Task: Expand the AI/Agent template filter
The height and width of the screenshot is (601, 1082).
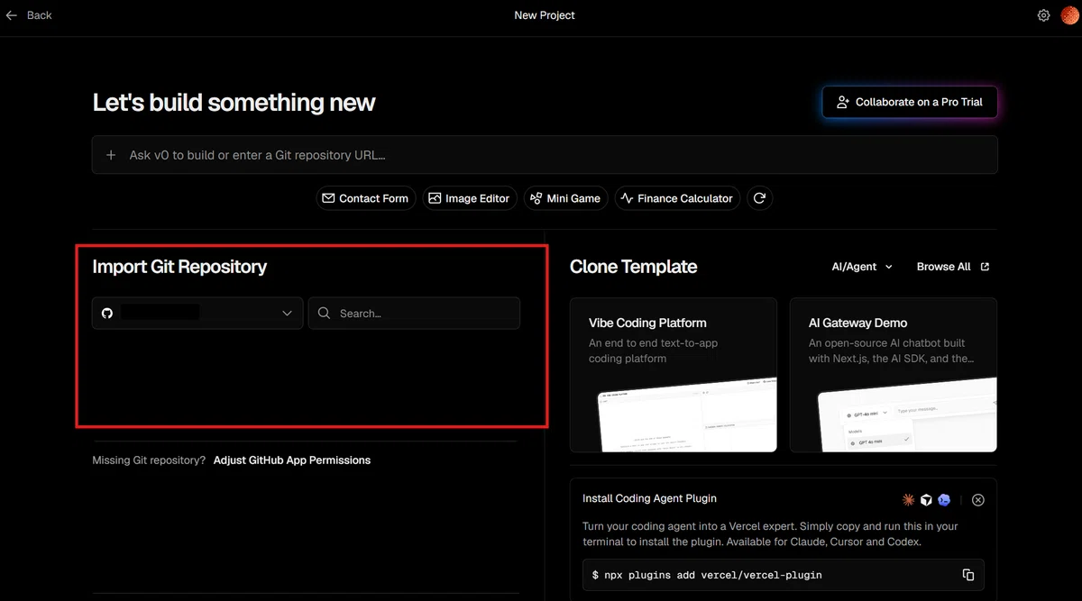Action: click(x=862, y=267)
